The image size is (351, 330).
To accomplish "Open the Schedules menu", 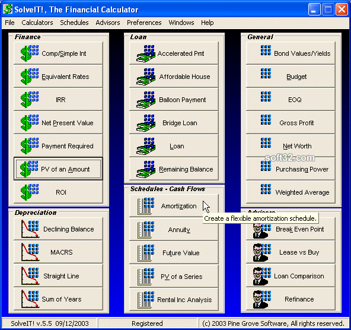I will point(74,23).
